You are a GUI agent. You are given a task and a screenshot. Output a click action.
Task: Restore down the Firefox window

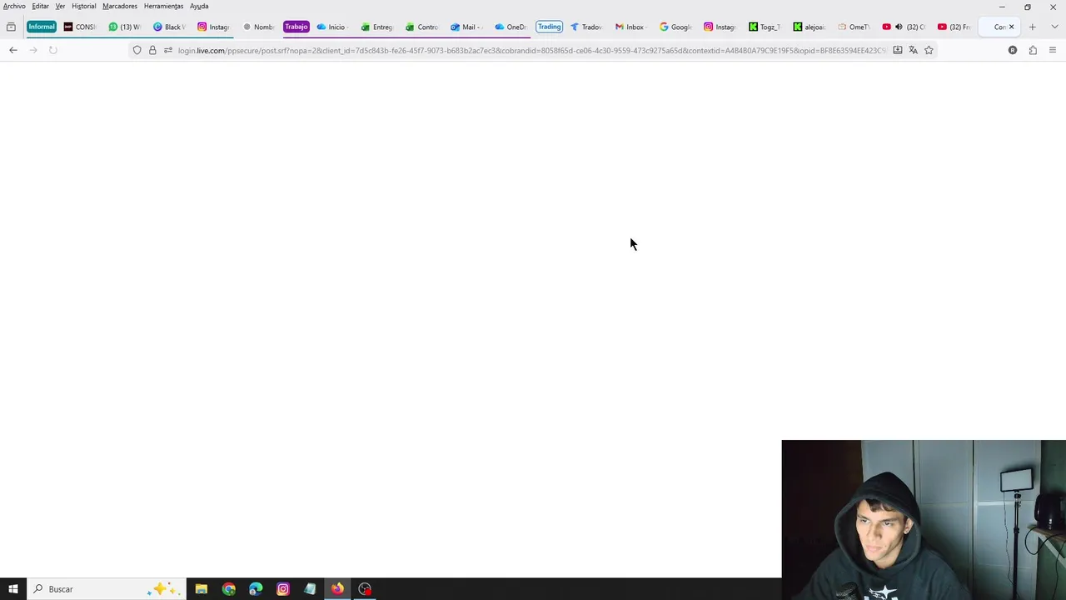tap(1028, 7)
